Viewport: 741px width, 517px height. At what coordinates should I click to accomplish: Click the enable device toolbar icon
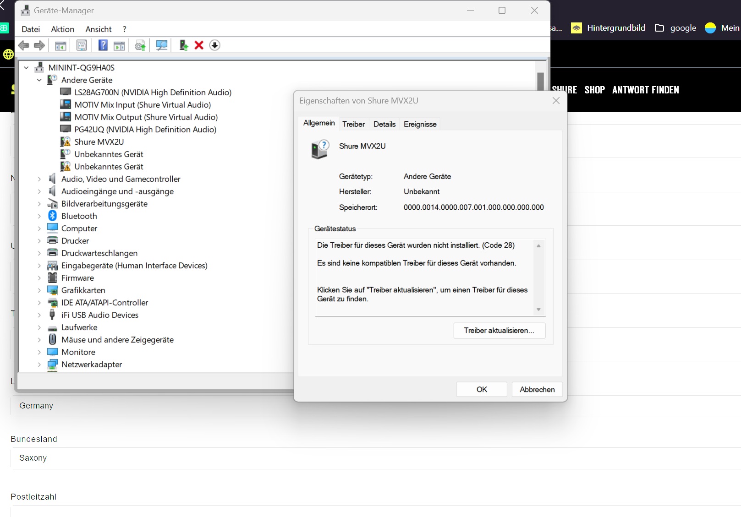tap(184, 45)
